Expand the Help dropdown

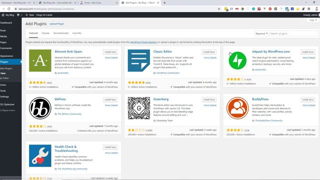click(312, 20)
